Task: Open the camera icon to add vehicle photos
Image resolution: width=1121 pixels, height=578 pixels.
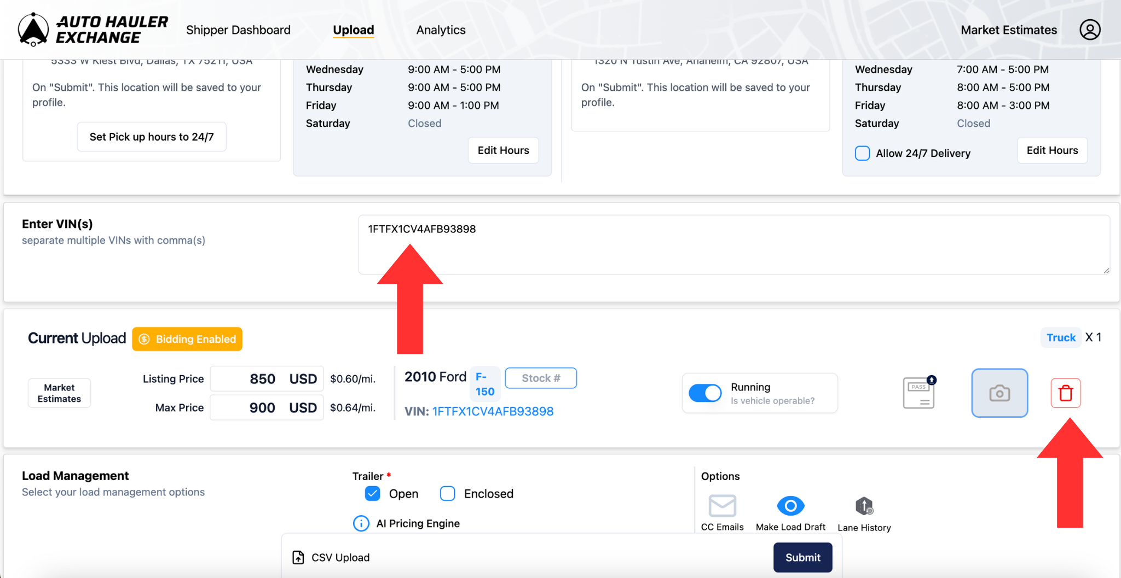Action: click(x=999, y=393)
